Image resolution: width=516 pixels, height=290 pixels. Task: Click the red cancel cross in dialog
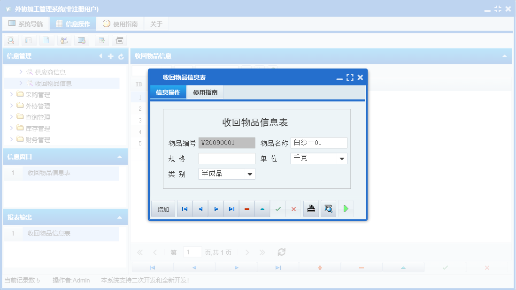tap(293, 208)
